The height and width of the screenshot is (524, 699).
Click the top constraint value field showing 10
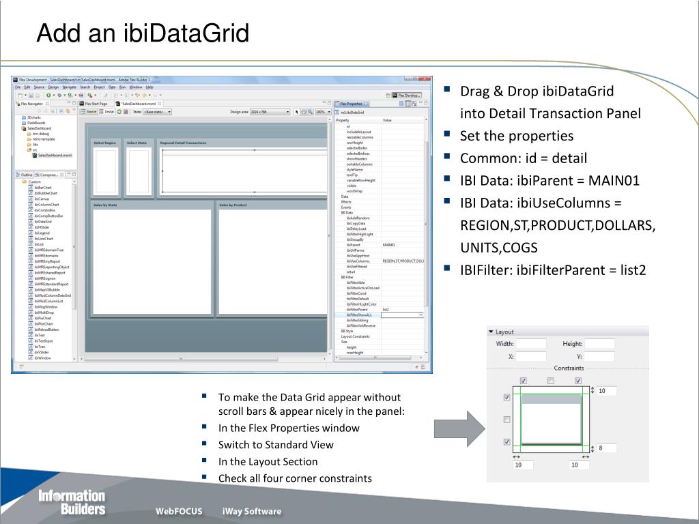(607, 391)
